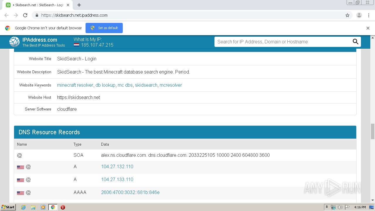Click the IPAddress.com globe logo
Image resolution: width=375 pixels, height=211 pixels.
14,42
